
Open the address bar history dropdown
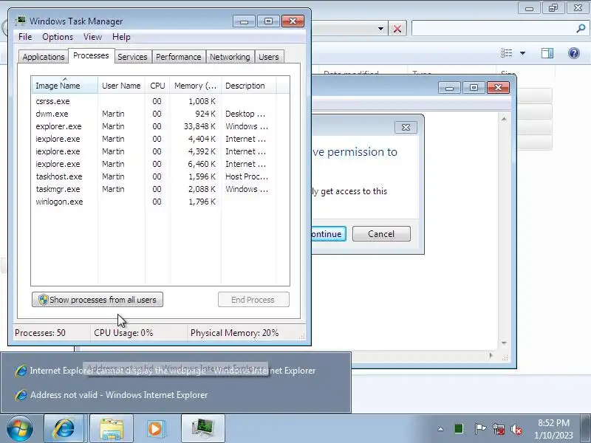pyautogui.click(x=380, y=29)
